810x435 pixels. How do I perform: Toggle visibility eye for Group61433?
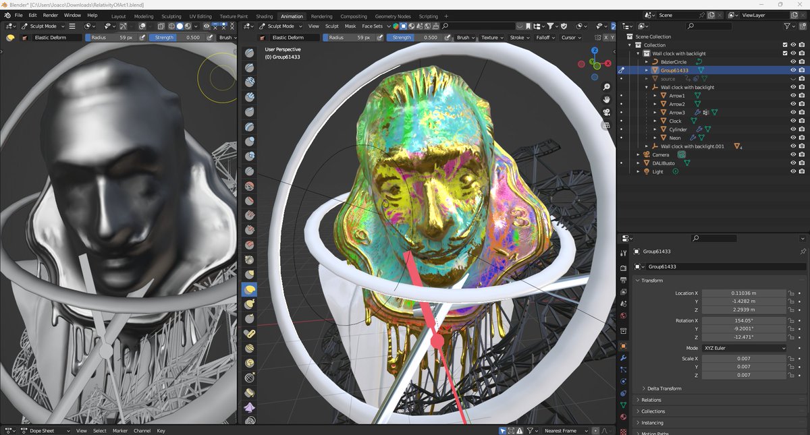pos(793,70)
